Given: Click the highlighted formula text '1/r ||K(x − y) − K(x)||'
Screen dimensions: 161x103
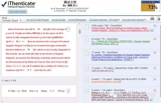Looking at the screenshot, I should point(17,91).
